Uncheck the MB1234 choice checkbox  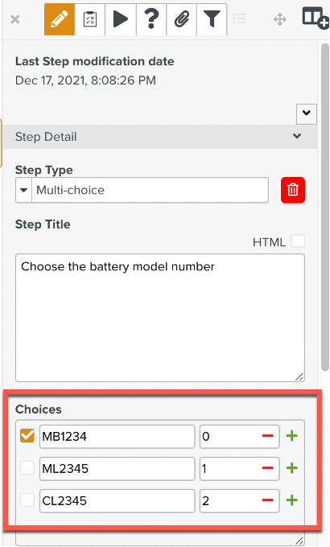click(27, 436)
